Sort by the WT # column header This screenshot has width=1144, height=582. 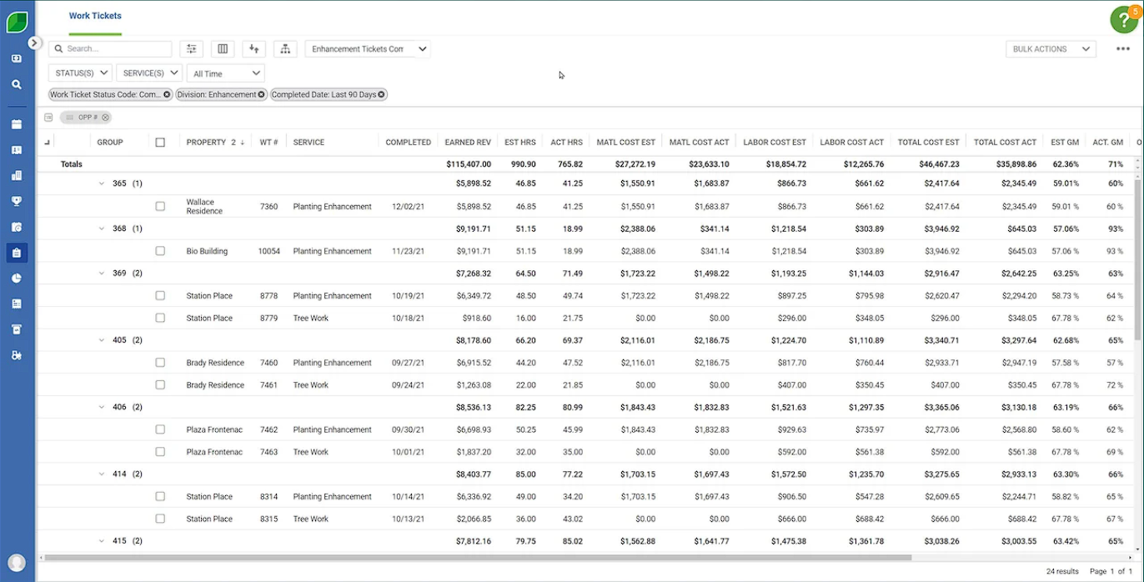[268, 143]
